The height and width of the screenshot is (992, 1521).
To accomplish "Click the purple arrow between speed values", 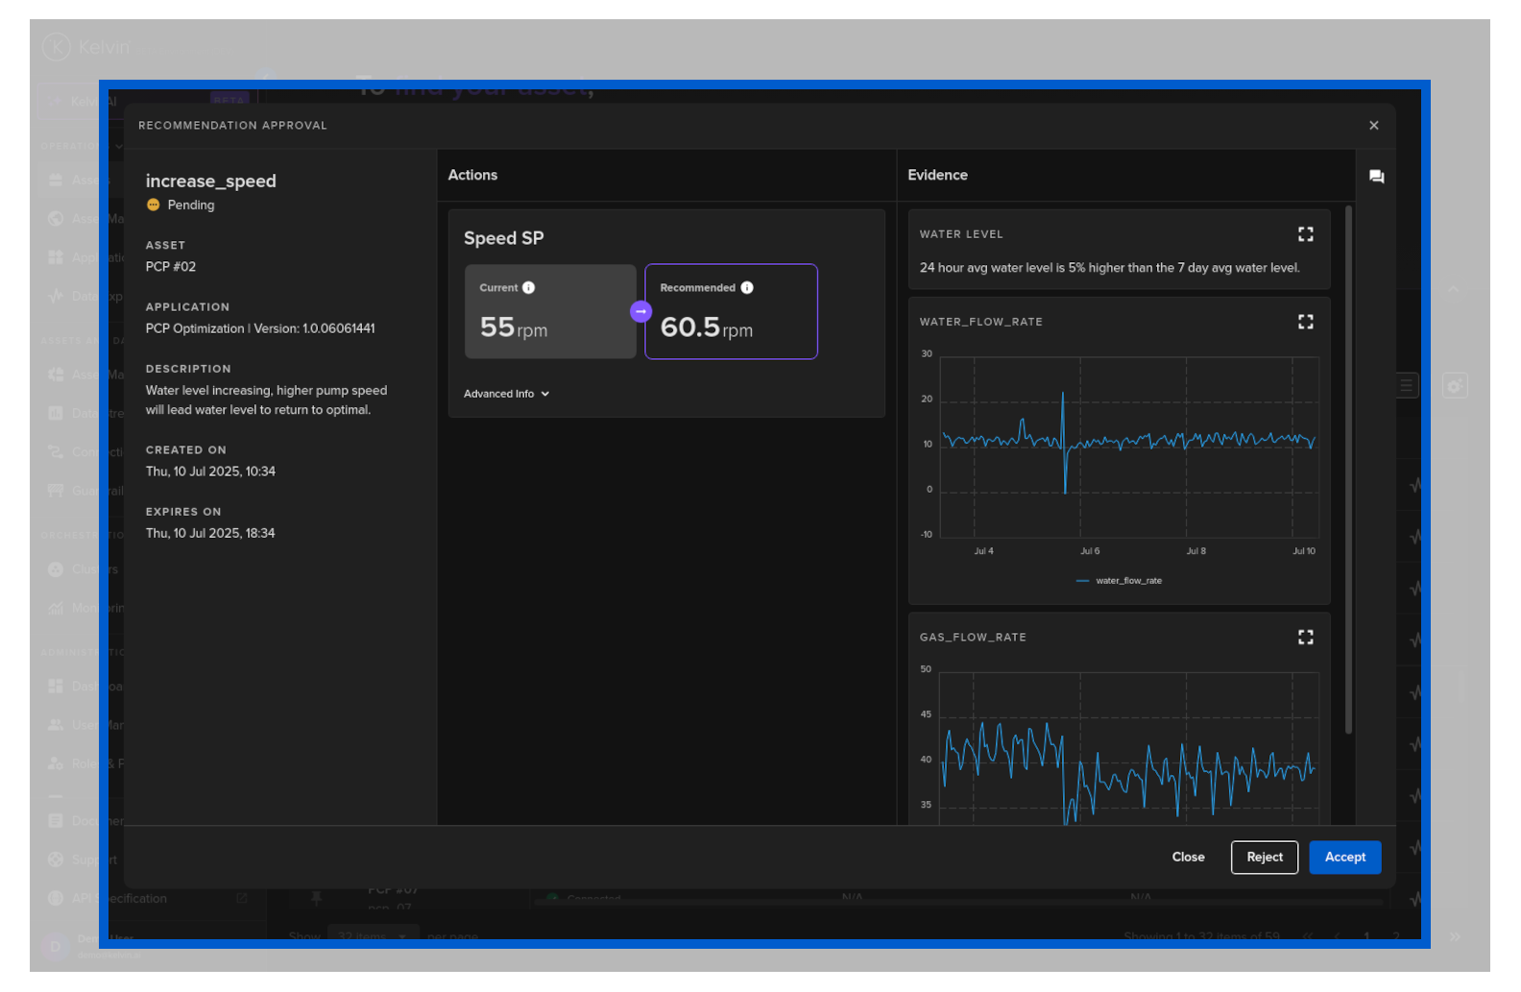I will [x=640, y=312].
